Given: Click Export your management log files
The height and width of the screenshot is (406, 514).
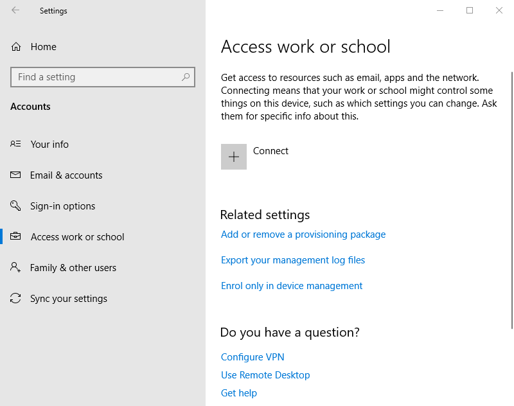Looking at the screenshot, I should pyautogui.click(x=293, y=260).
